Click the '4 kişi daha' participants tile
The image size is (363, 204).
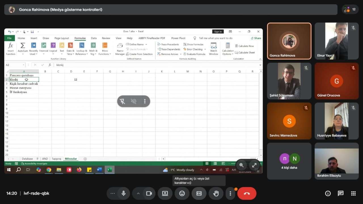[x=289, y=161]
